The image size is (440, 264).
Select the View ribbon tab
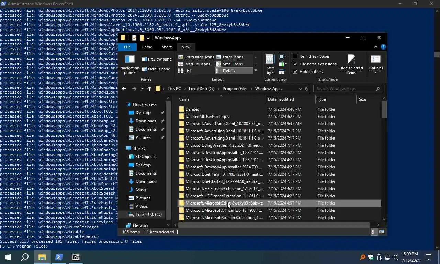pyautogui.click(x=186, y=47)
